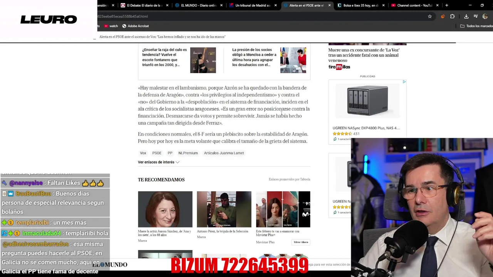This screenshot has height=277, width=493.
Task: Close the EL MUNDO Diario online tab
Action: (x=221, y=5)
